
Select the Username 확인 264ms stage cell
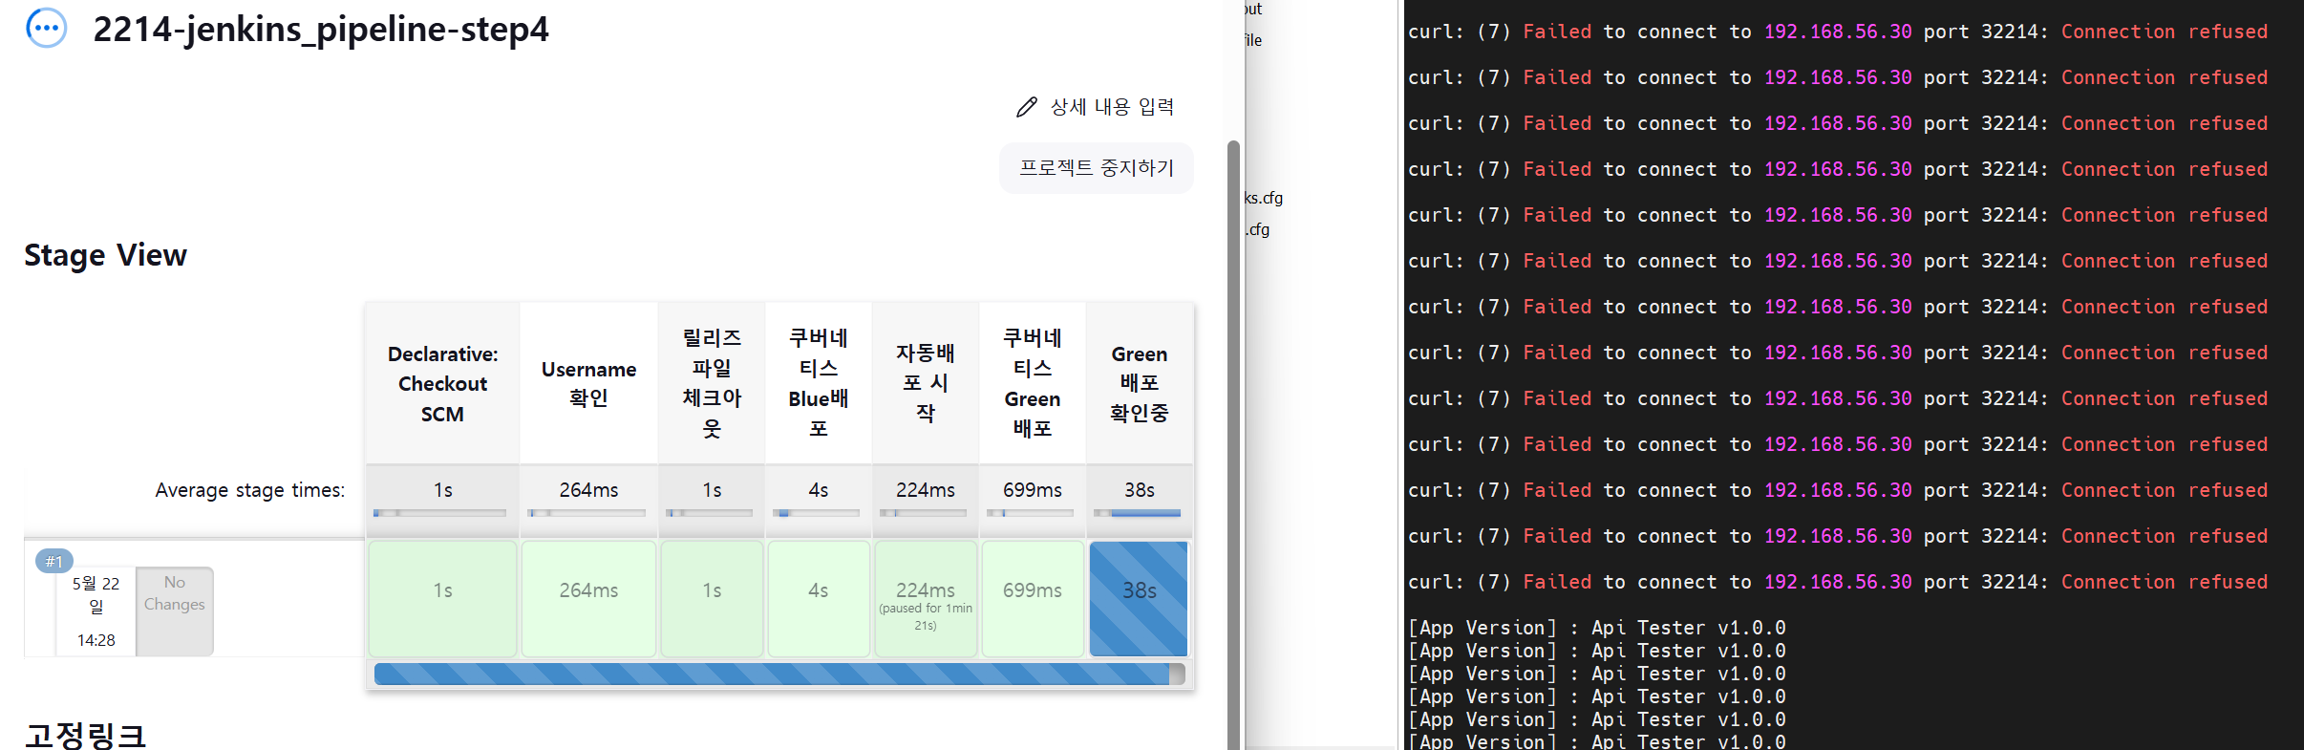[x=588, y=599]
